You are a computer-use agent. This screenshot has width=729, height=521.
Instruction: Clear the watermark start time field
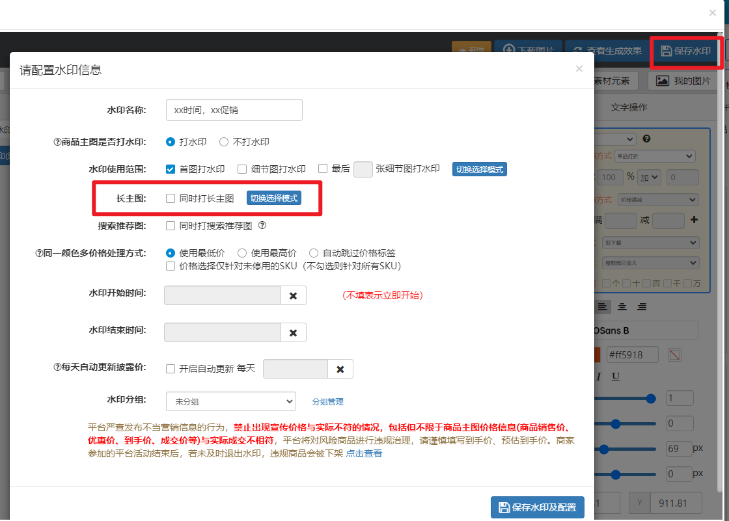293,295
